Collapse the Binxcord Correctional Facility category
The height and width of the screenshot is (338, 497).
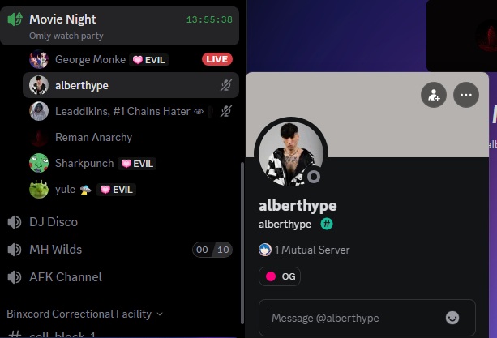(x=84, y=314)
